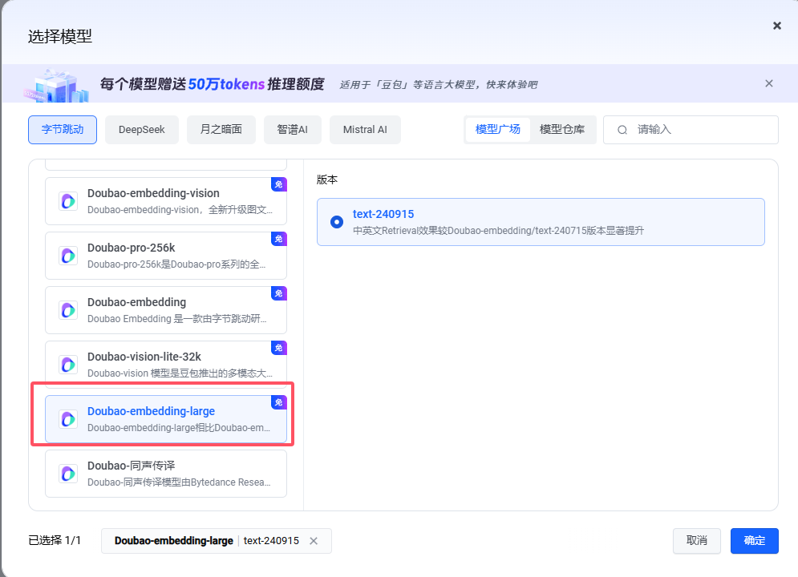Image resolution: width=798 pixels, height=577 pixels.
Task: Click the 版本 section label
Action: click(326, 180)
